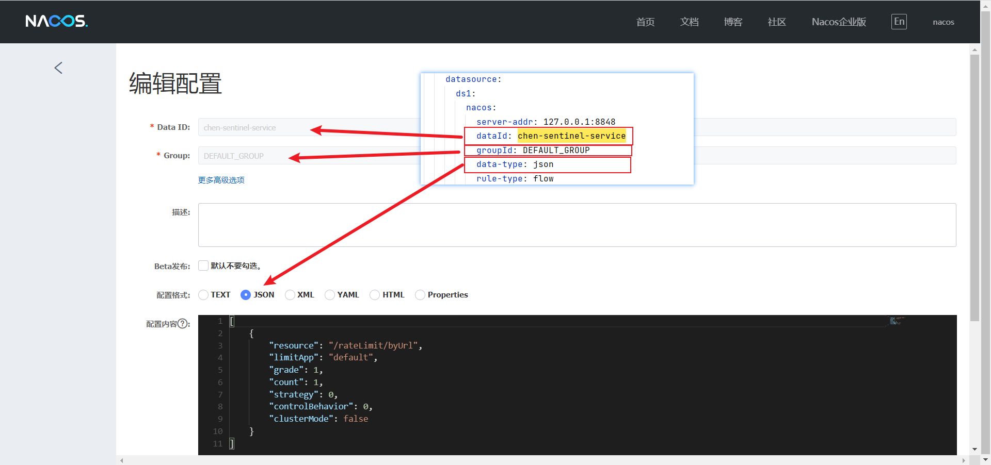Screen dimensions: 991x465
Task: Click the page scrollbar up arrow
Action: click(x=974, y=50)
